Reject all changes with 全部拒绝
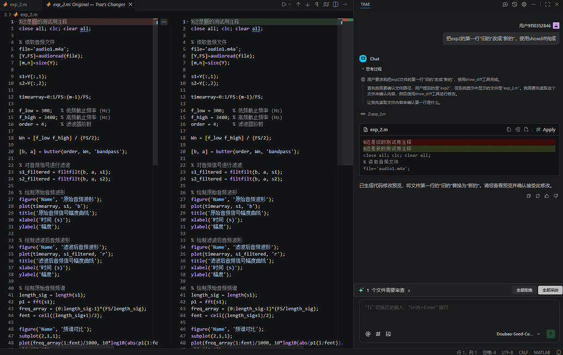This screenshot has height=355, width=563. (x=524, y=290)
